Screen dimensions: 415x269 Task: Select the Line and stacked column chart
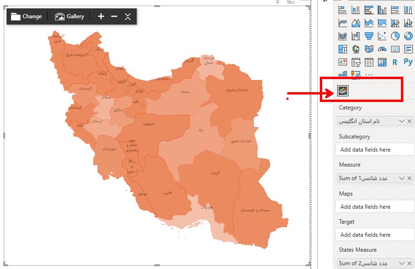click(395, 23)
